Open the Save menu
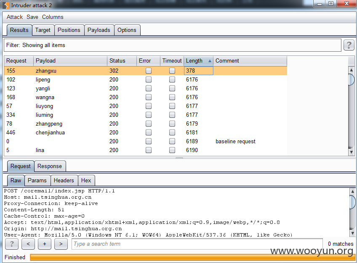This screenshot has height=263, width=357. [x=32, y=17]
